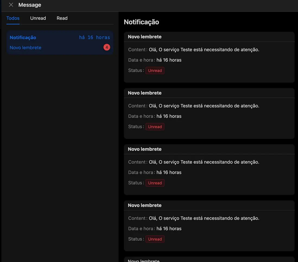Screen dimensions: 298x262
Task: Click the Notificação heading in the detail pane
Action: 141,22
